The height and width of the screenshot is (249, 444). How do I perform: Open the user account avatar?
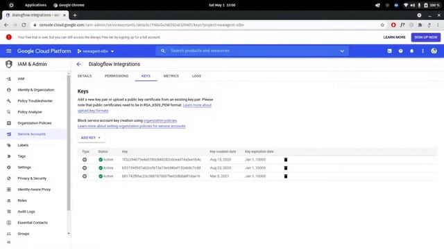tap(434, 51)
